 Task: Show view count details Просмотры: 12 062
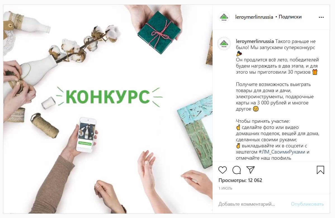click(x=240, y=180)
